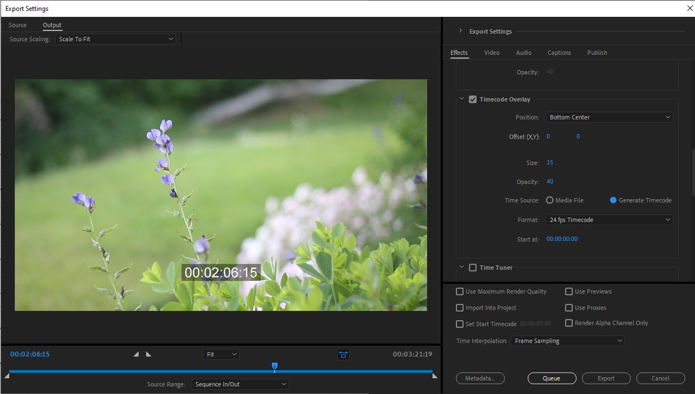The image size is (695, 394).
Task: Open the Metadata dialog
Action: (x=480, y=378)
